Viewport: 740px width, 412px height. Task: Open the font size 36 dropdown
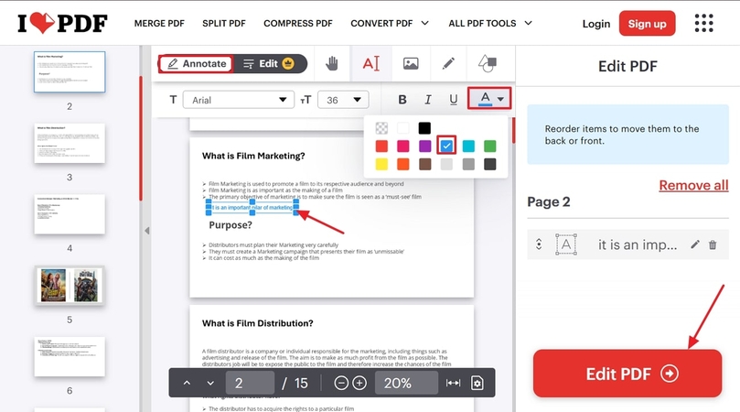343,100
